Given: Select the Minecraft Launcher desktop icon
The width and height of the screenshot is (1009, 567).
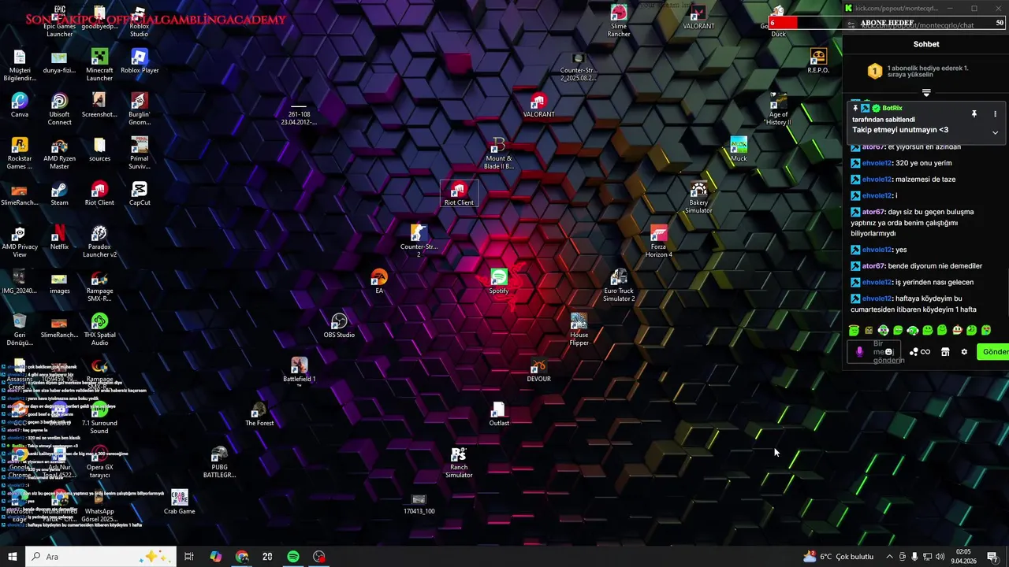Looking at the screenshot, I should [x=99, y=65].
